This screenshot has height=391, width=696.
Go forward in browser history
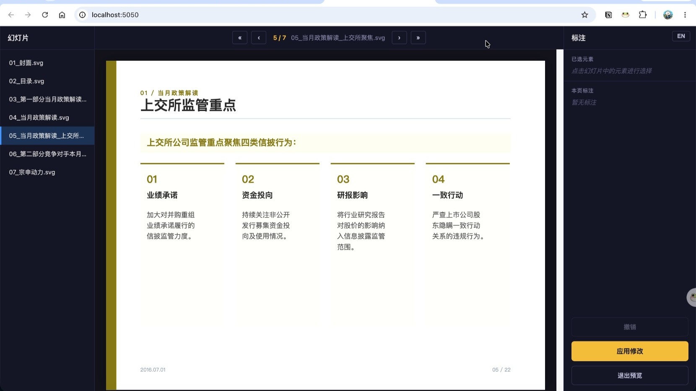pos(28,15)
